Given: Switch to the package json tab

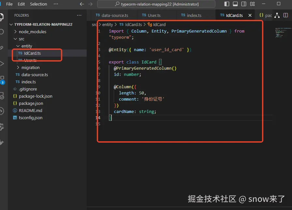Looking at the screenshot, I should (x=266, y=15).
